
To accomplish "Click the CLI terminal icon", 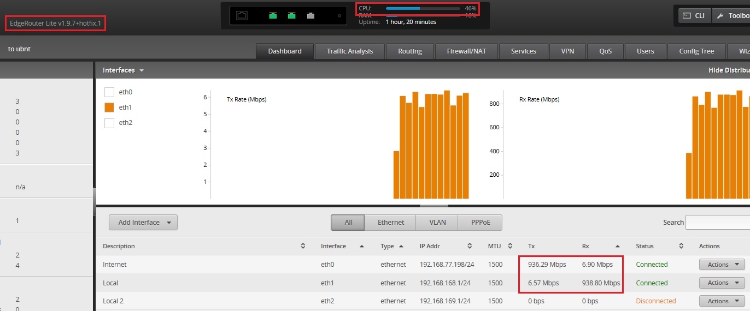I will coord(687,15).
